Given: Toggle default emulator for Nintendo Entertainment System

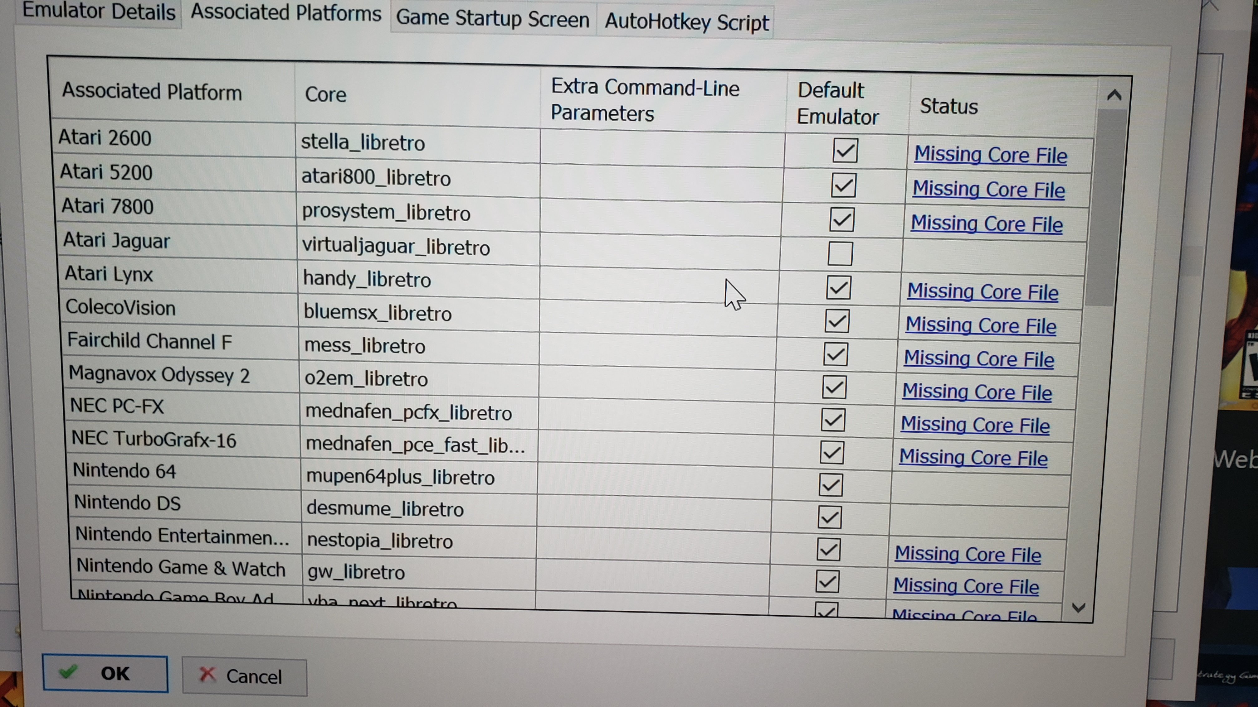Looking at the screenshot, I should [828, 550].
